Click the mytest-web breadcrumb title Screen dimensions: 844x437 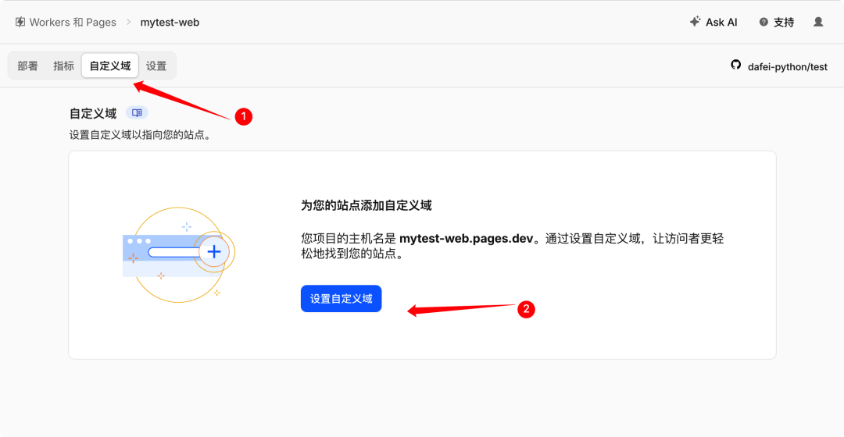[x=170, y=22]
